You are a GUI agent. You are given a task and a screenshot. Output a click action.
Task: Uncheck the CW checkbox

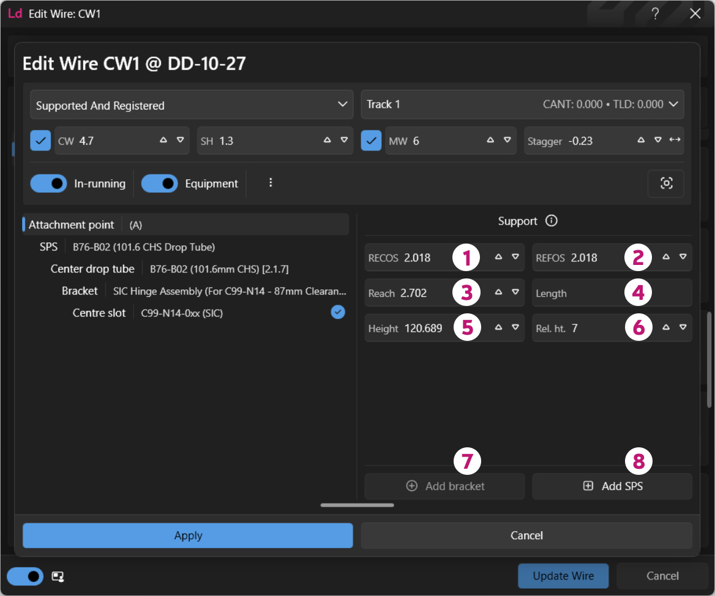(x=40, y=140)
